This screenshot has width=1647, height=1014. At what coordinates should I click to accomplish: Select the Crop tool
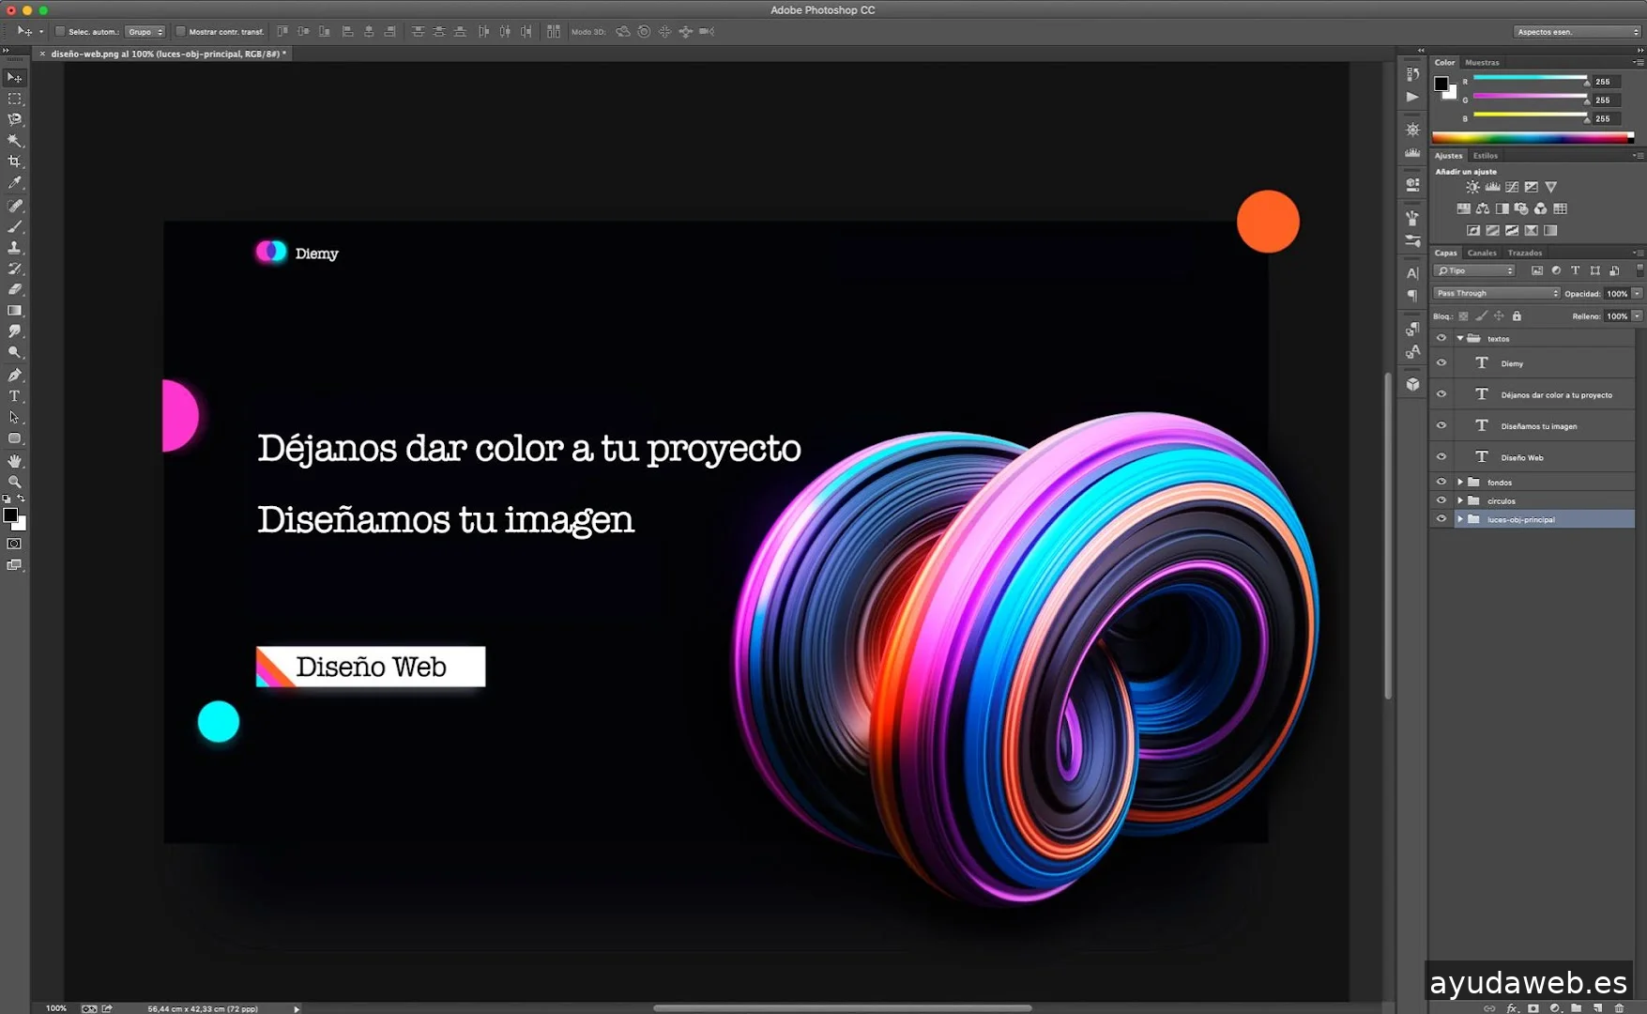[14, 161]
